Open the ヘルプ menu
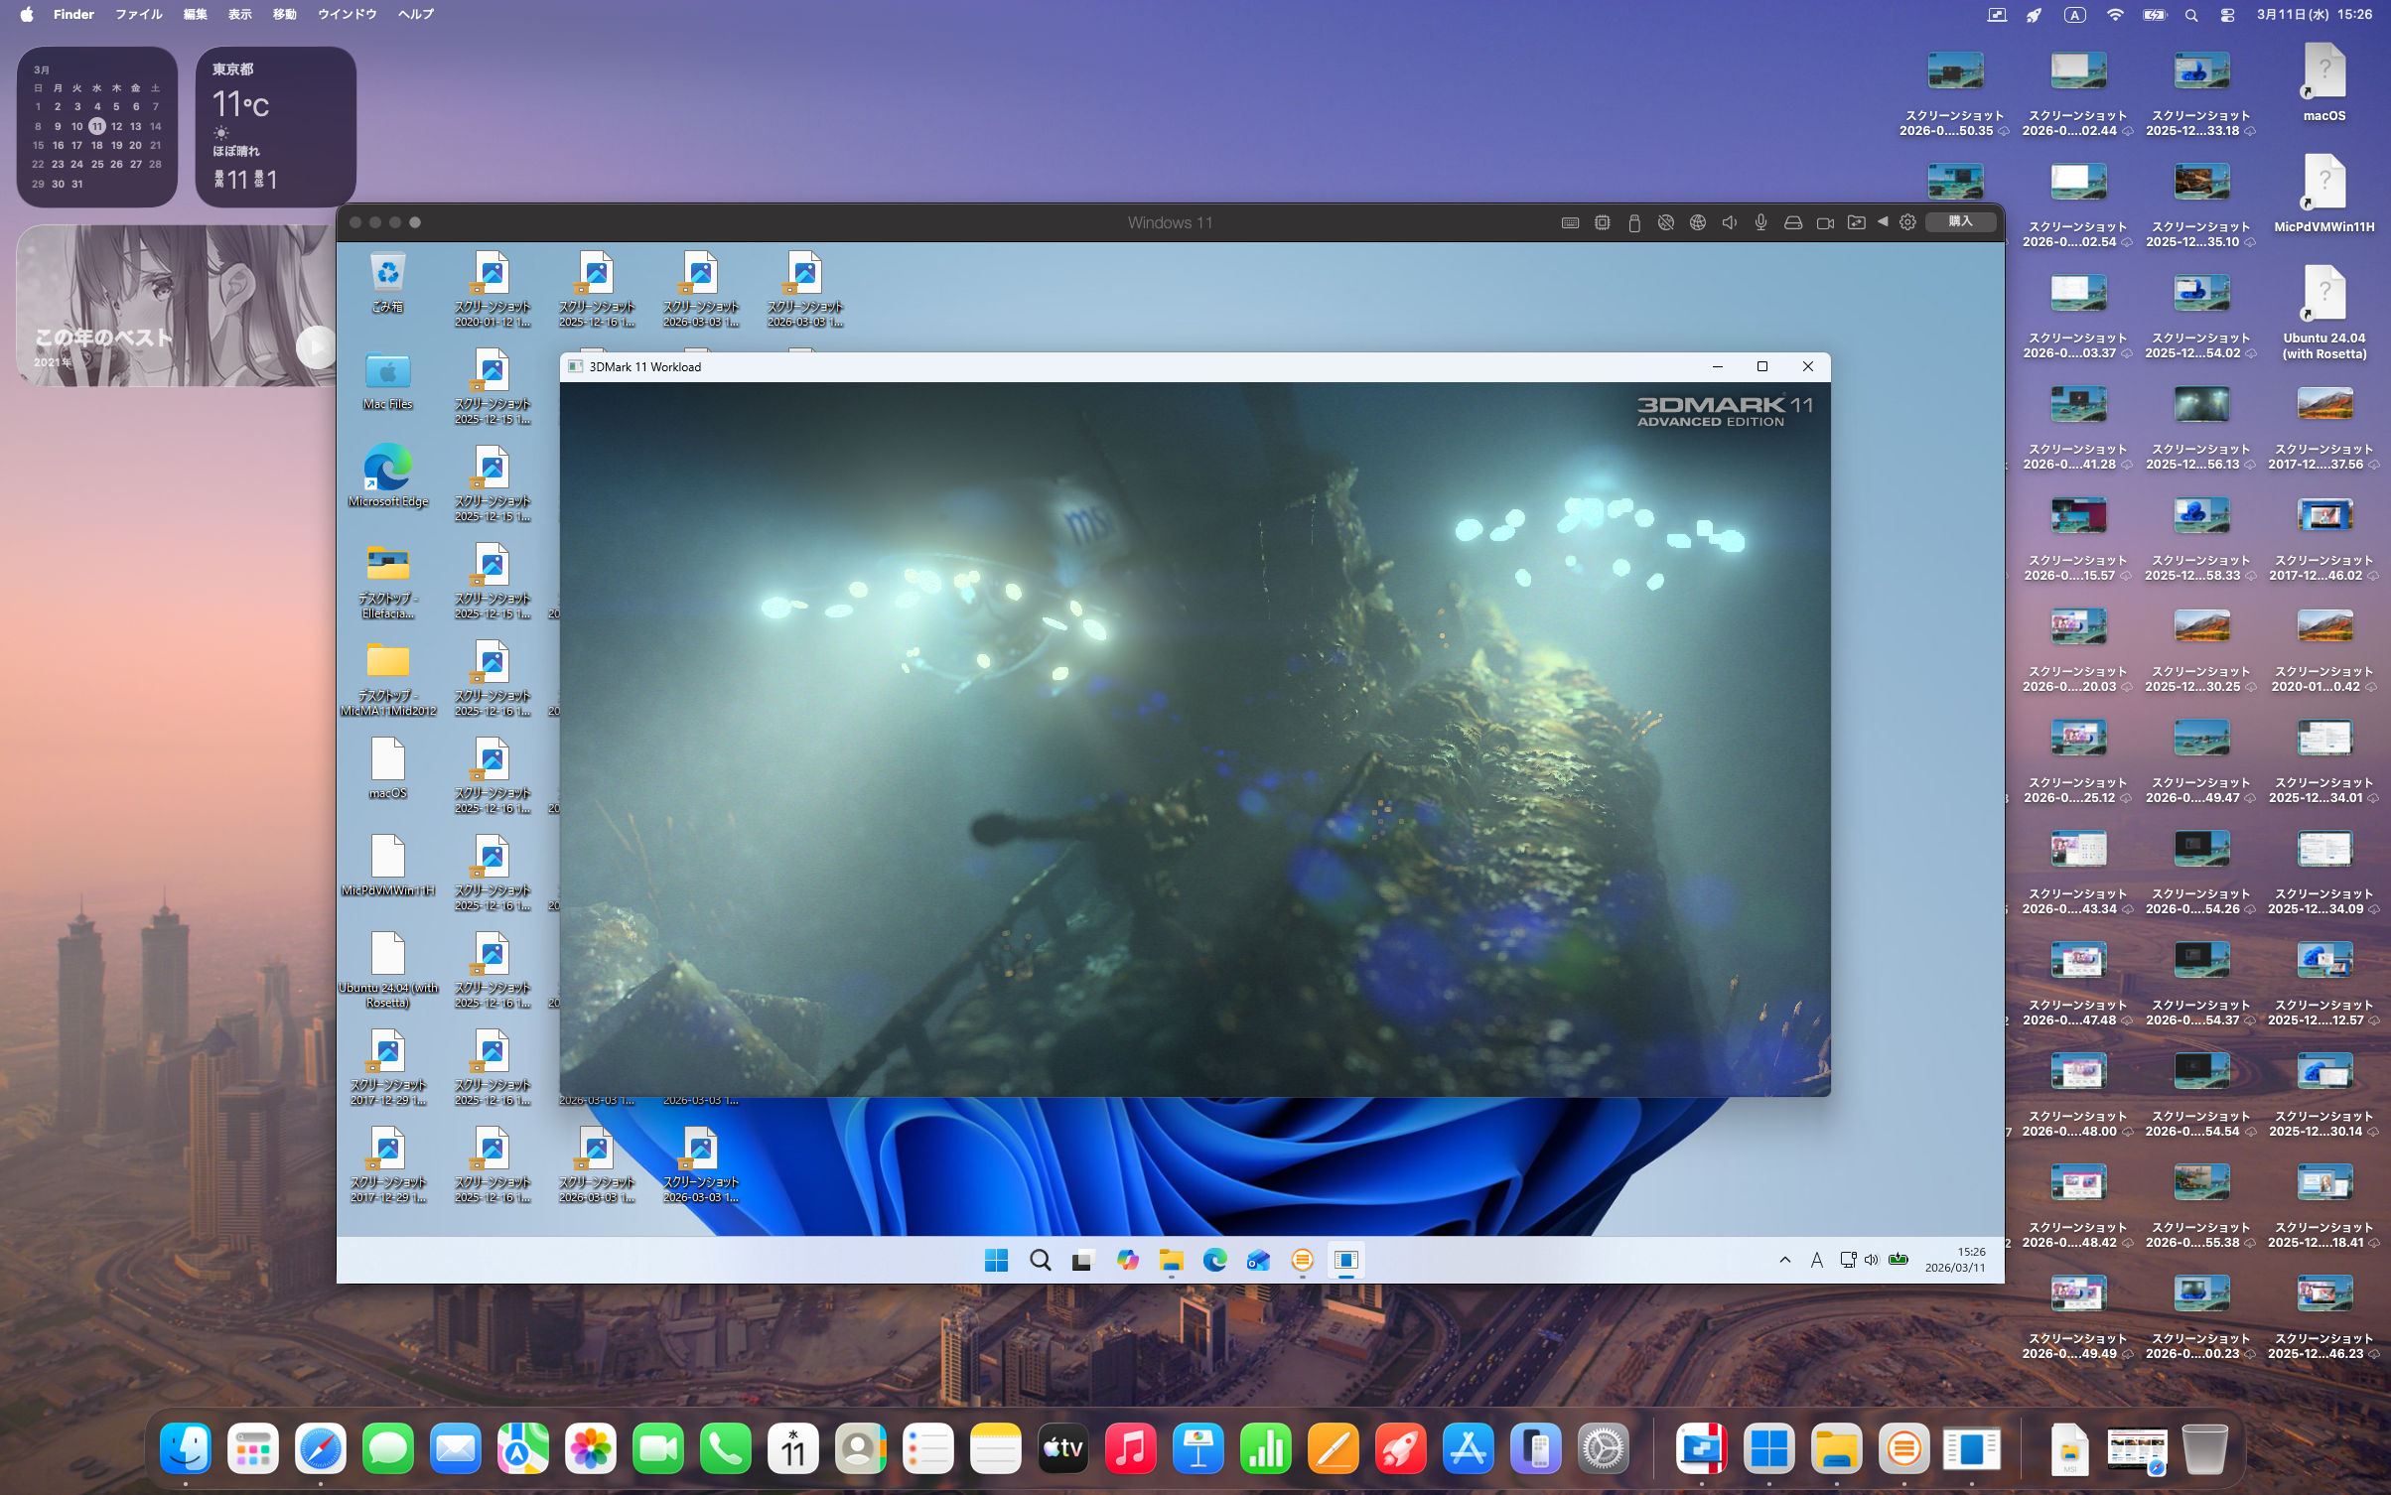The height and width of the screenshot is (1495, 2391). tap(415, 14)
